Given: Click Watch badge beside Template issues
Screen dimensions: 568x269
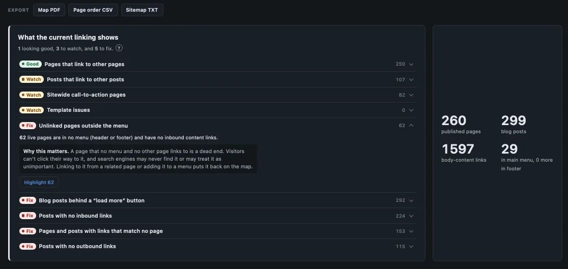Looking at the screenshot, I should click(32, 110).
